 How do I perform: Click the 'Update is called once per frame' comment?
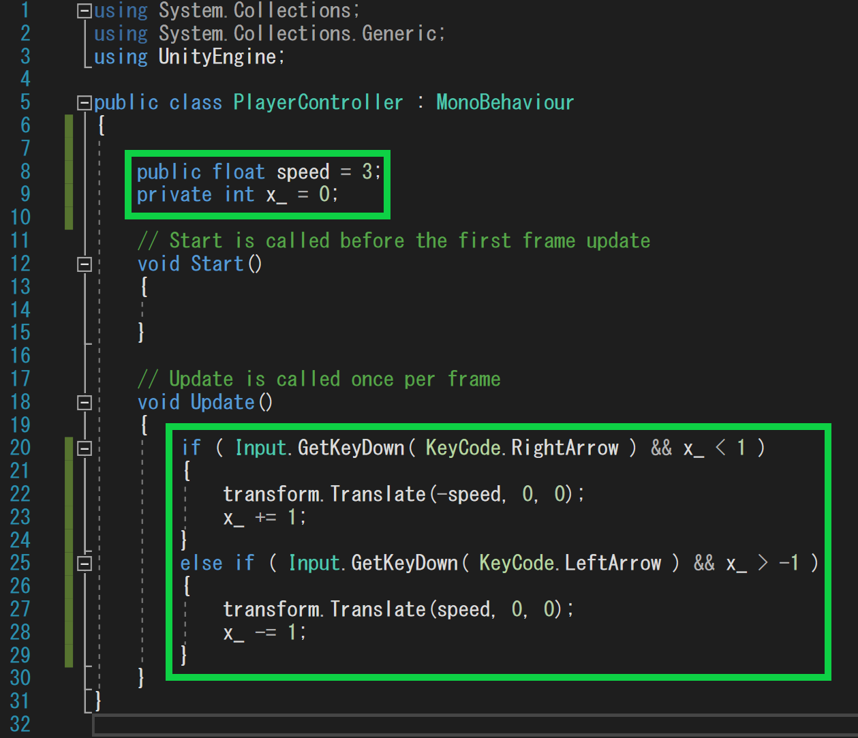click(318, 379)
